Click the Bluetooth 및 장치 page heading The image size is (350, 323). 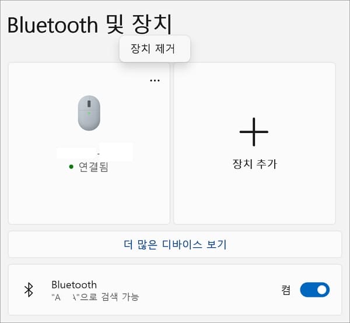tap(90, 24)
